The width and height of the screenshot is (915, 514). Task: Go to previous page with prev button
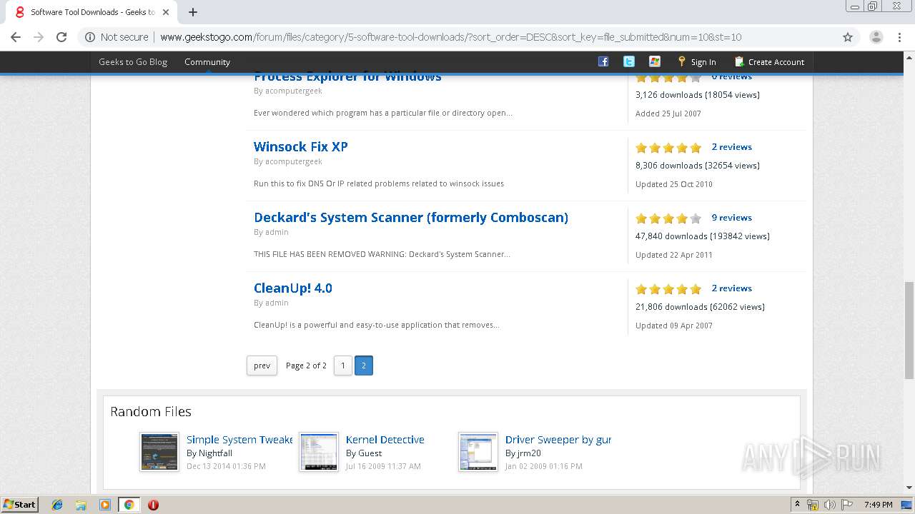point(262,366)
